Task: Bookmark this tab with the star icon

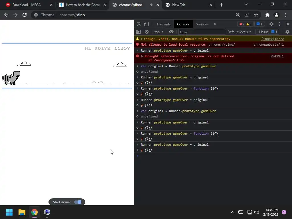Action: pyautogui.click(x=256, y=15)
